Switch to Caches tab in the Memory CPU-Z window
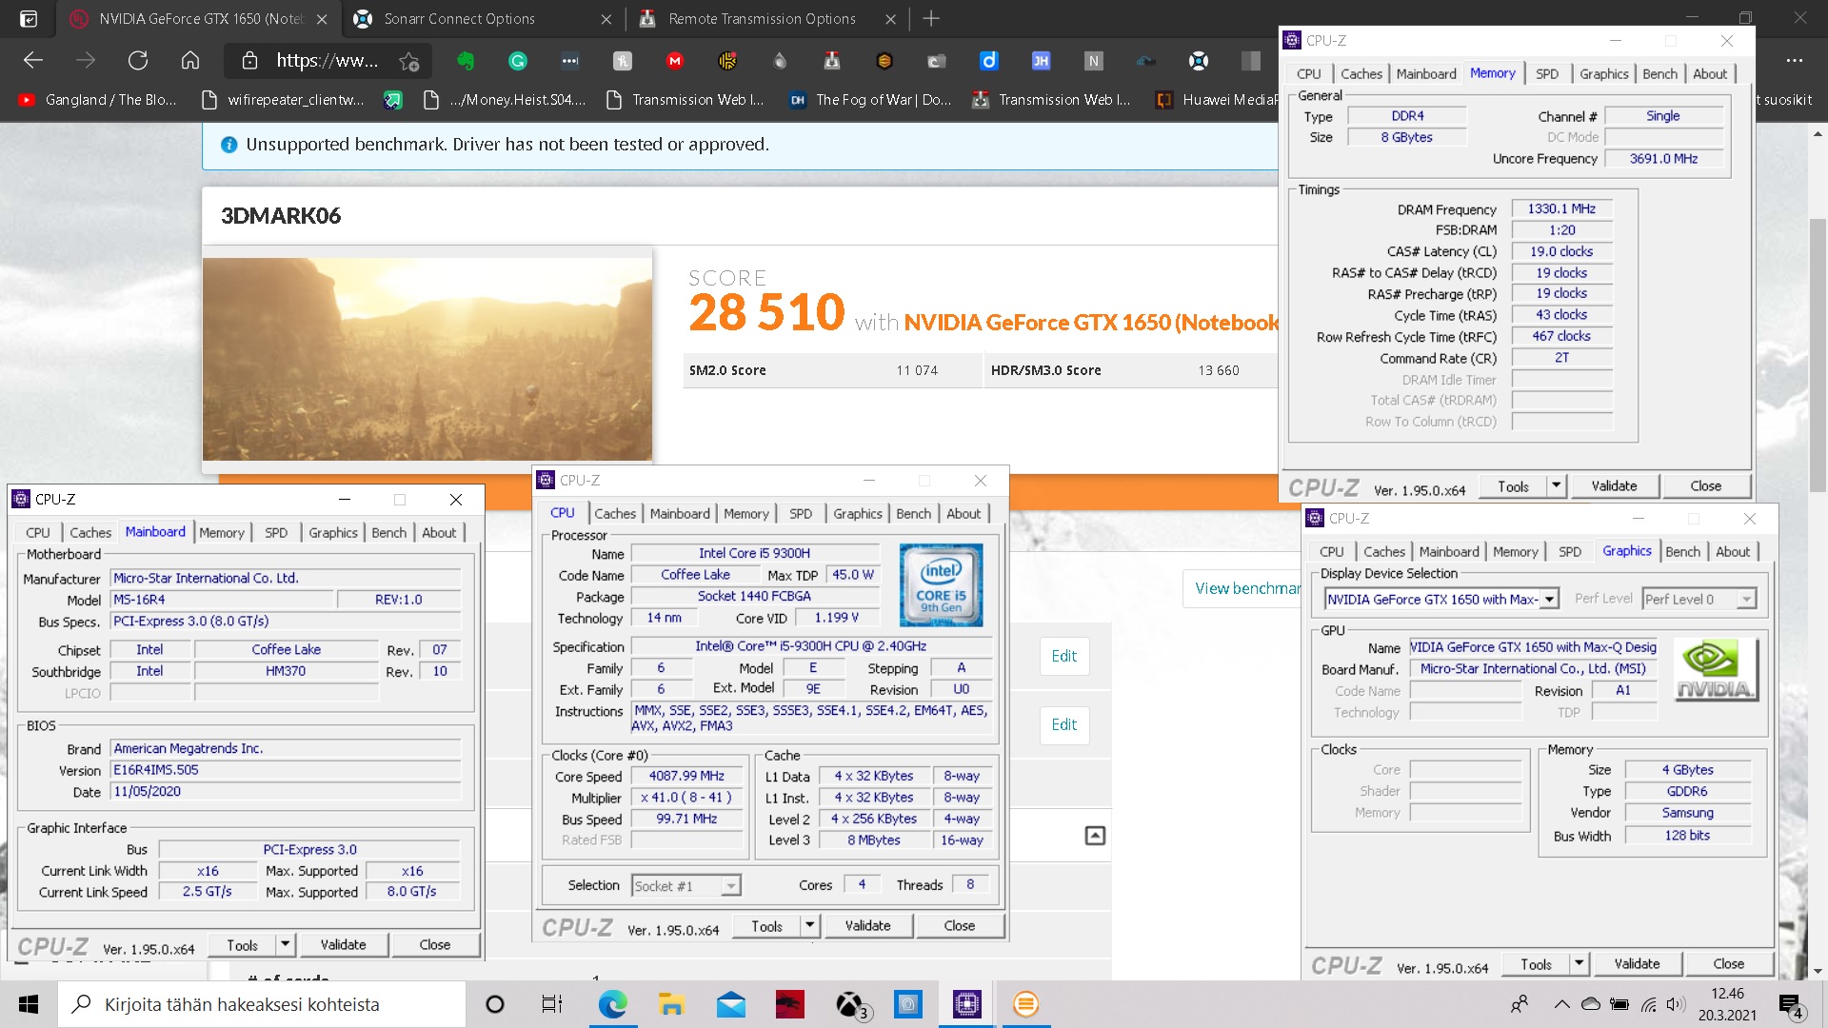Viewport: 1828px width, 1028px height. [1361, 73]
